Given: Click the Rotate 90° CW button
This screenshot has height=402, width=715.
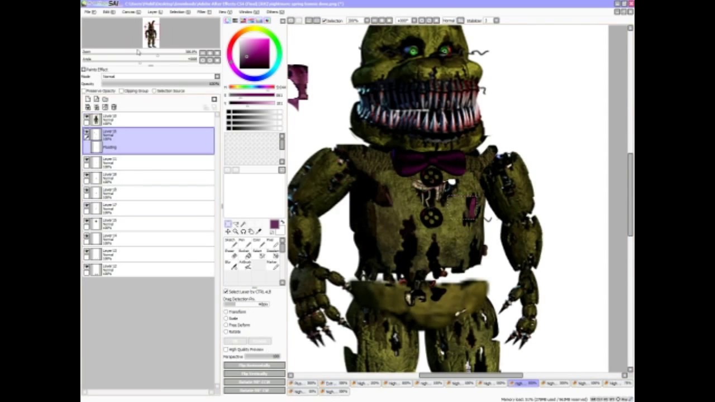Looking at the screenshot, I should pos(254,390).
